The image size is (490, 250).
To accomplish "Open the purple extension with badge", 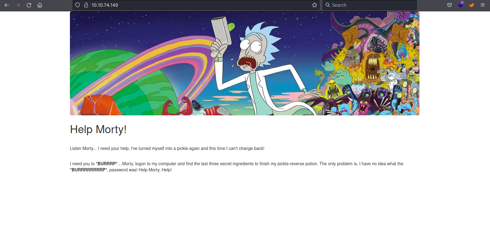I will (461, 5).
